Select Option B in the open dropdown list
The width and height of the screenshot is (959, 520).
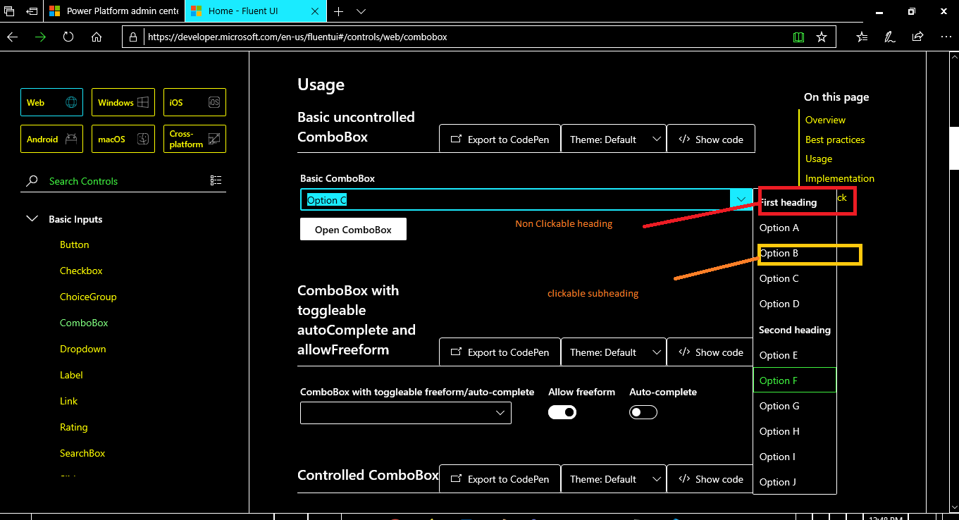point(779,254)
